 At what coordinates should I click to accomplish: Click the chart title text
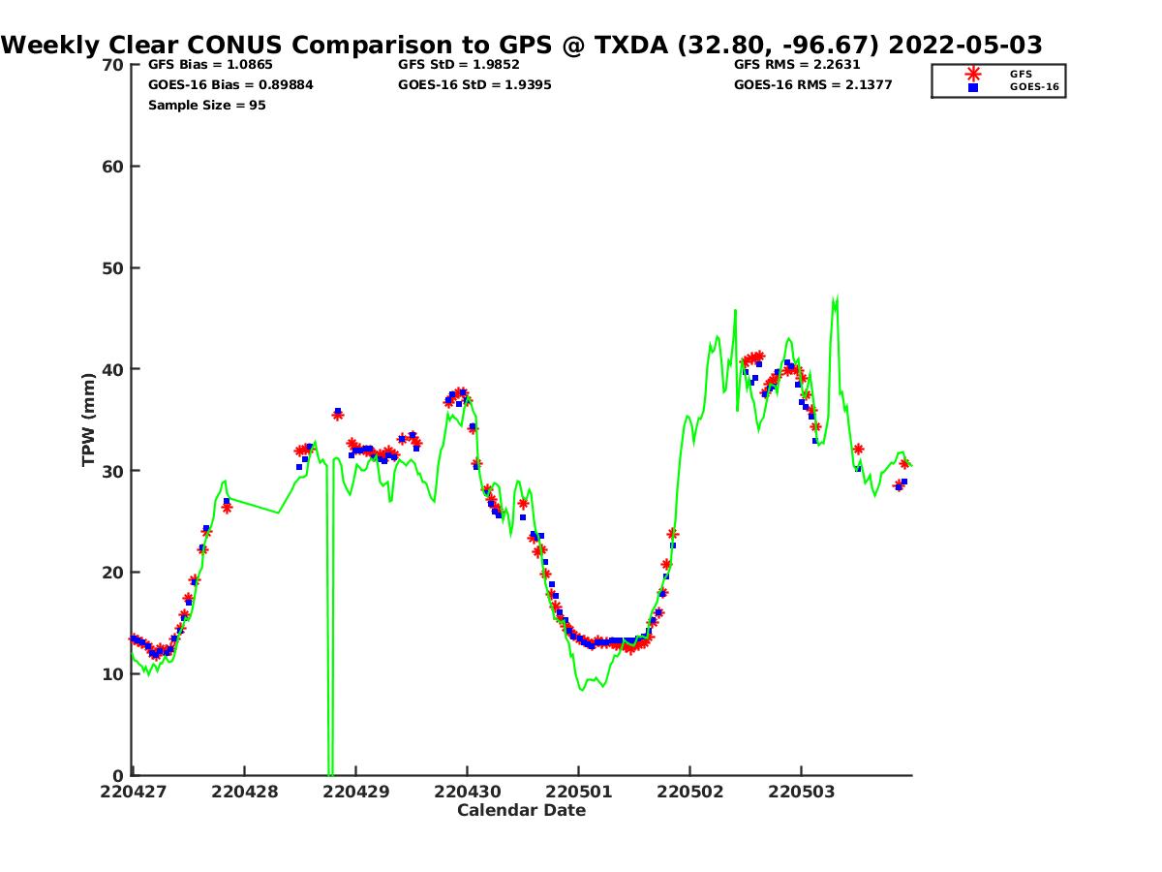click(523, 46)
